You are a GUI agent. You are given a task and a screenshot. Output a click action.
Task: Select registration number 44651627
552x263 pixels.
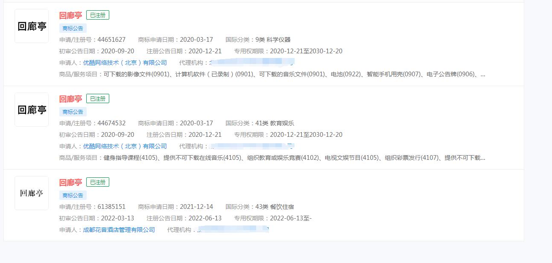point(111,40)
